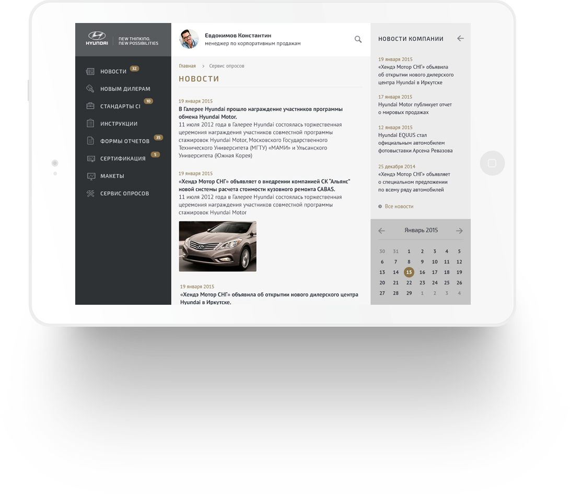
Task: Go to previous month in calendar
Action: [x=381, y=231]
